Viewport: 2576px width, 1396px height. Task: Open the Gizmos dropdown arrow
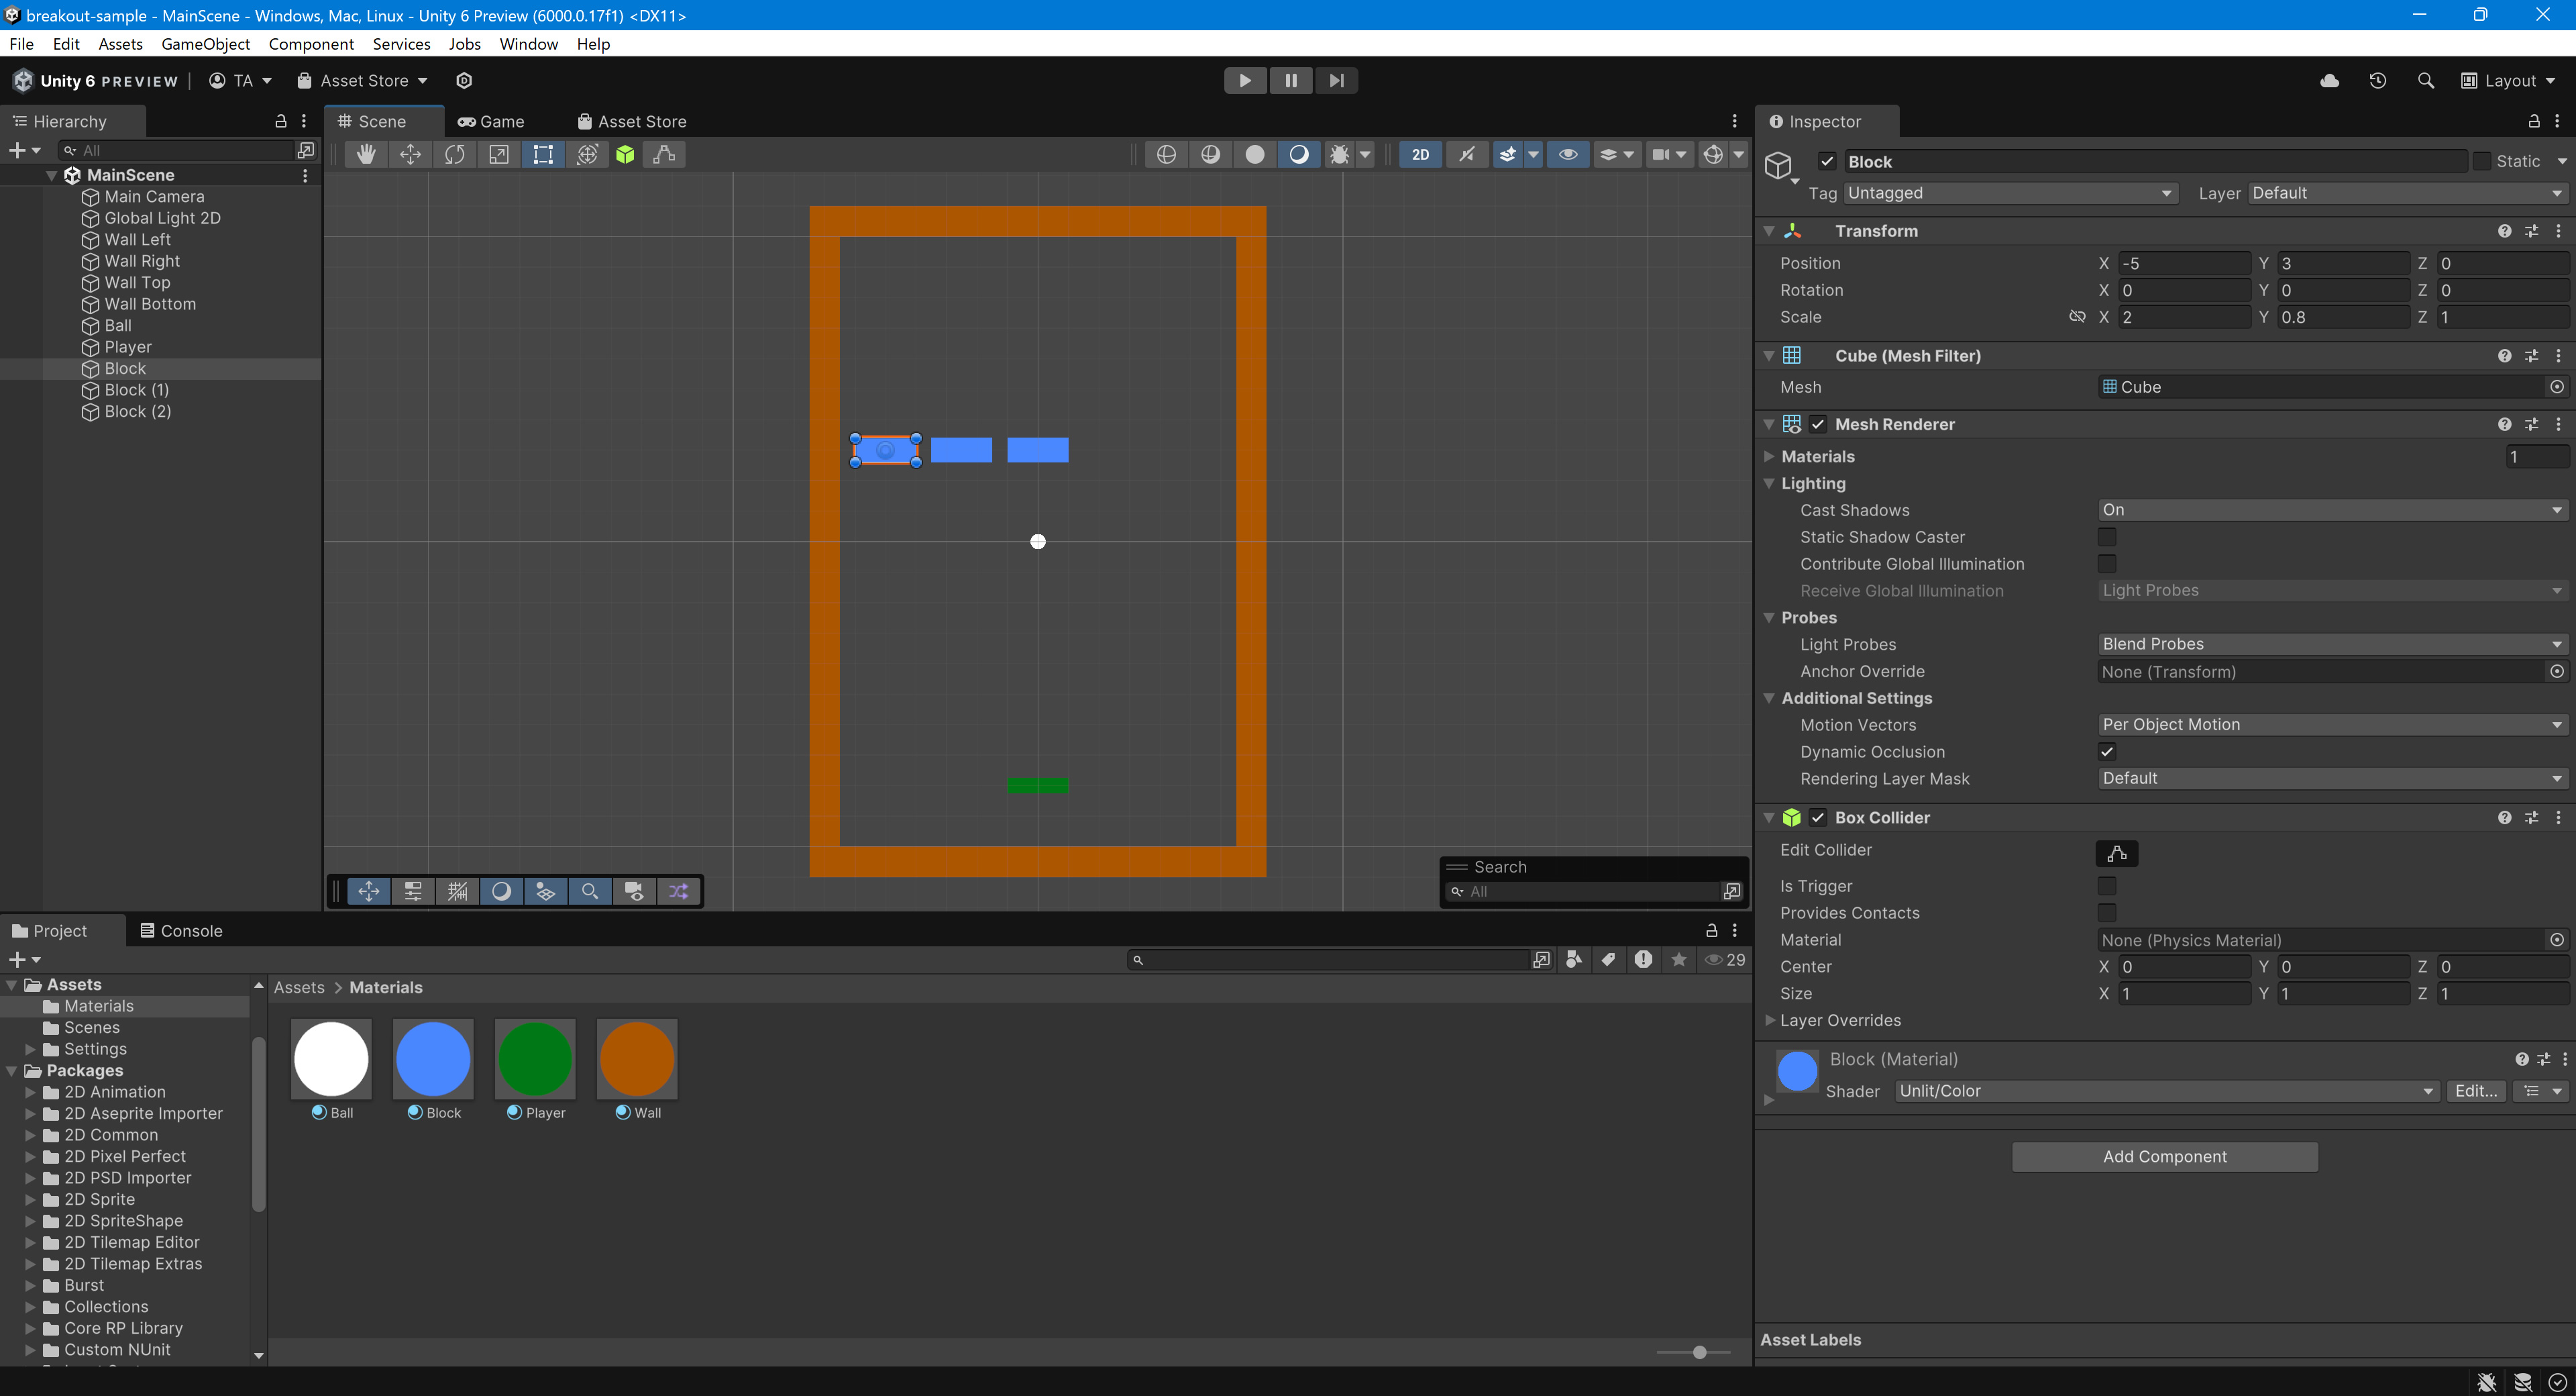[x=1739, y=154]
